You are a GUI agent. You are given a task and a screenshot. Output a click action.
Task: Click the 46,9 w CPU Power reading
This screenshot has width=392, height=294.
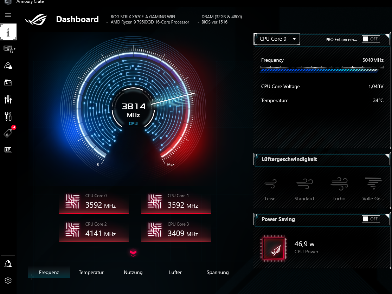click(x=304, y=244)
